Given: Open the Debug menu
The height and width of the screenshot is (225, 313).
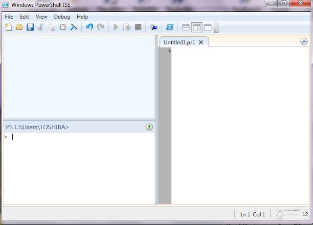Looking at the screenshot, I should click(62, 17).
